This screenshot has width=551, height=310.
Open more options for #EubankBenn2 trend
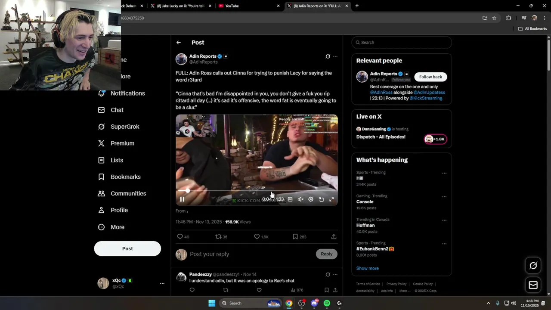coord(444,244)
